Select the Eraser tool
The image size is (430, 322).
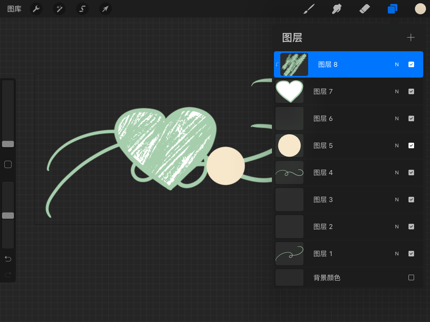364,9
